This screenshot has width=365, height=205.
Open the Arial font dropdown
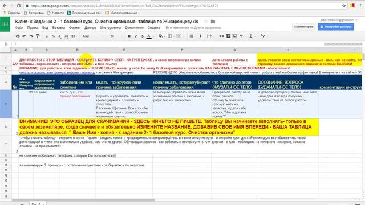92,36
